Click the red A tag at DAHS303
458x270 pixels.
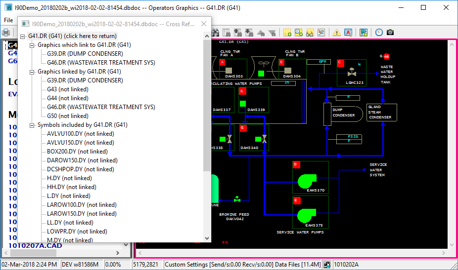[223, 62]
